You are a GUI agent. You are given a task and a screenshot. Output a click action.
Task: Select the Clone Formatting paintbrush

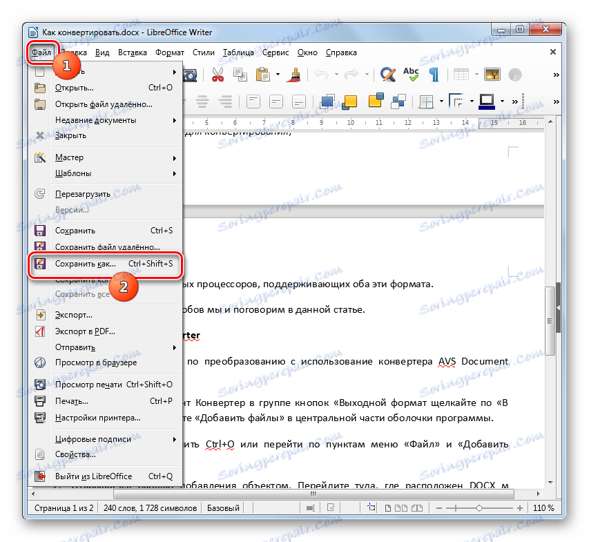point(296,75)
